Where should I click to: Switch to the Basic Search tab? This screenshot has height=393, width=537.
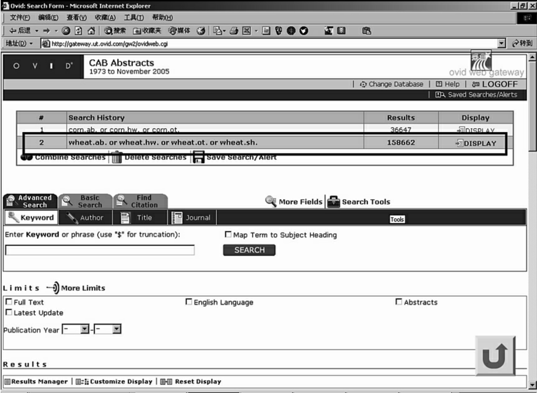click(x=85, y=202)
